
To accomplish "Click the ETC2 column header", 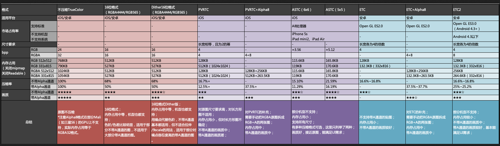I will click(476, 10).
